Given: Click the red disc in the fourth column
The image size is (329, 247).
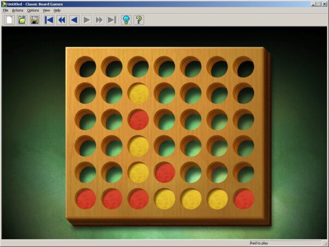Looking at the screenshot, I should 165,172.
